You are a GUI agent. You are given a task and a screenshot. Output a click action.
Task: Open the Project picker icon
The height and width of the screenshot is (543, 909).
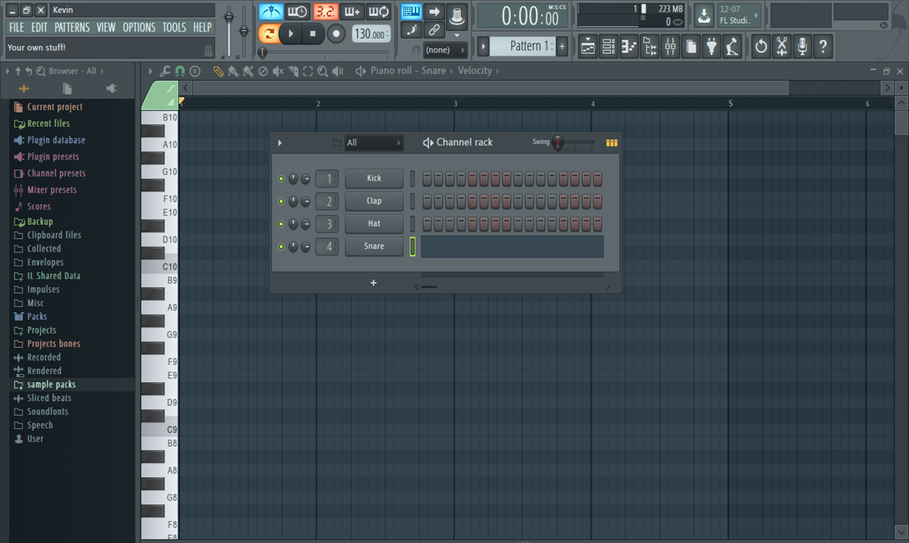[691, 47]
